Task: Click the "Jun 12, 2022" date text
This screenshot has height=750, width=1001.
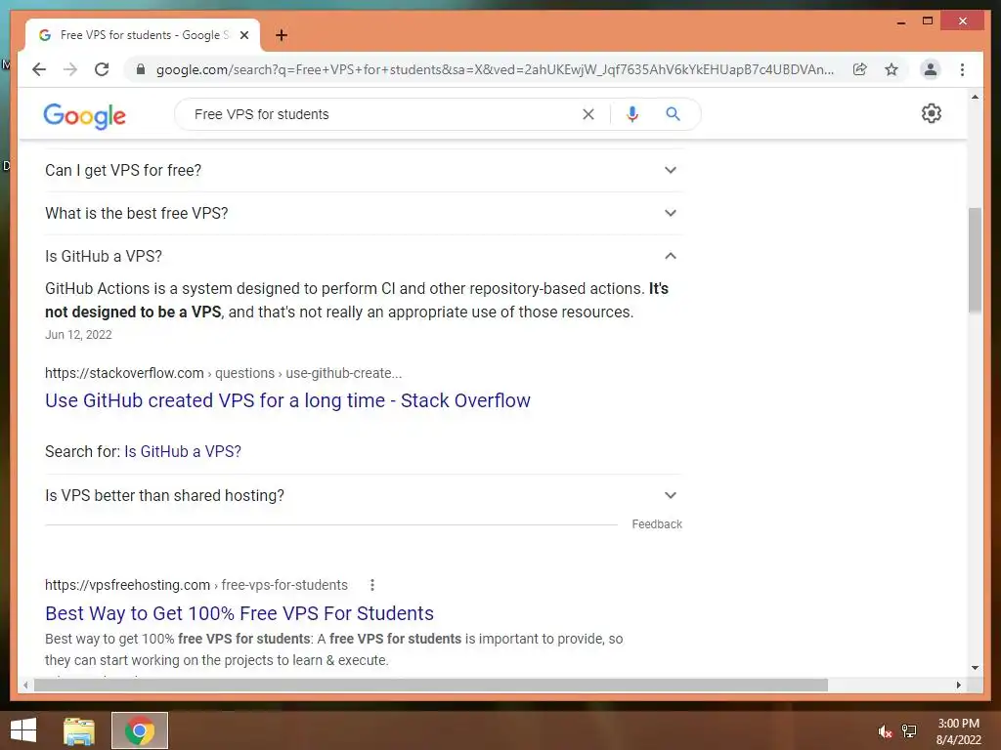Action: coord(78,335)
